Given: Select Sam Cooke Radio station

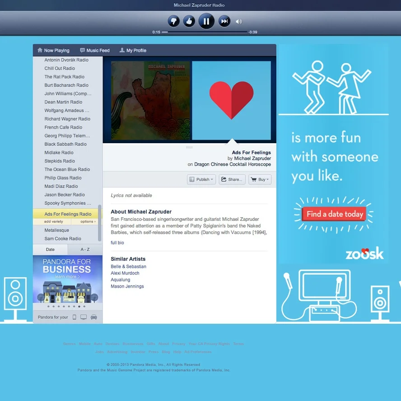Looking at the screenshot, I should (x=63, y=238).
